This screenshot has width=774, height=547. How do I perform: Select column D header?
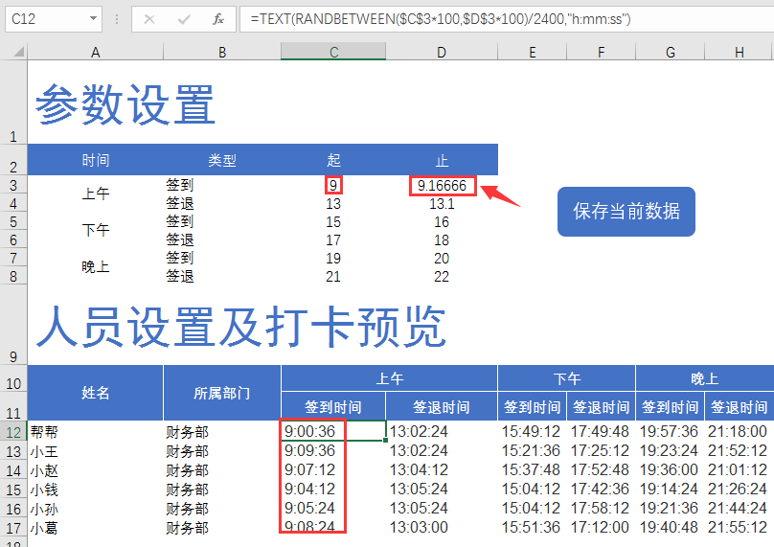442,52
